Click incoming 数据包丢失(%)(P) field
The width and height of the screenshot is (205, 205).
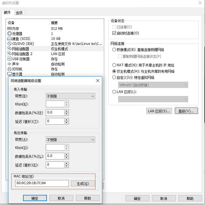coord(55,113)
